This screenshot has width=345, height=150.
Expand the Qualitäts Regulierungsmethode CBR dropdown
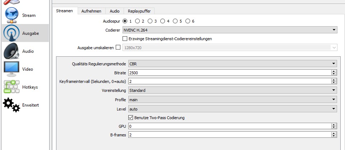(x=229, y=64)
